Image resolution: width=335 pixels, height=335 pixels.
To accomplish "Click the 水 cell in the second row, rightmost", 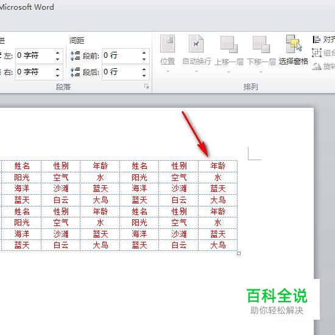I will (x=217, y=177).
